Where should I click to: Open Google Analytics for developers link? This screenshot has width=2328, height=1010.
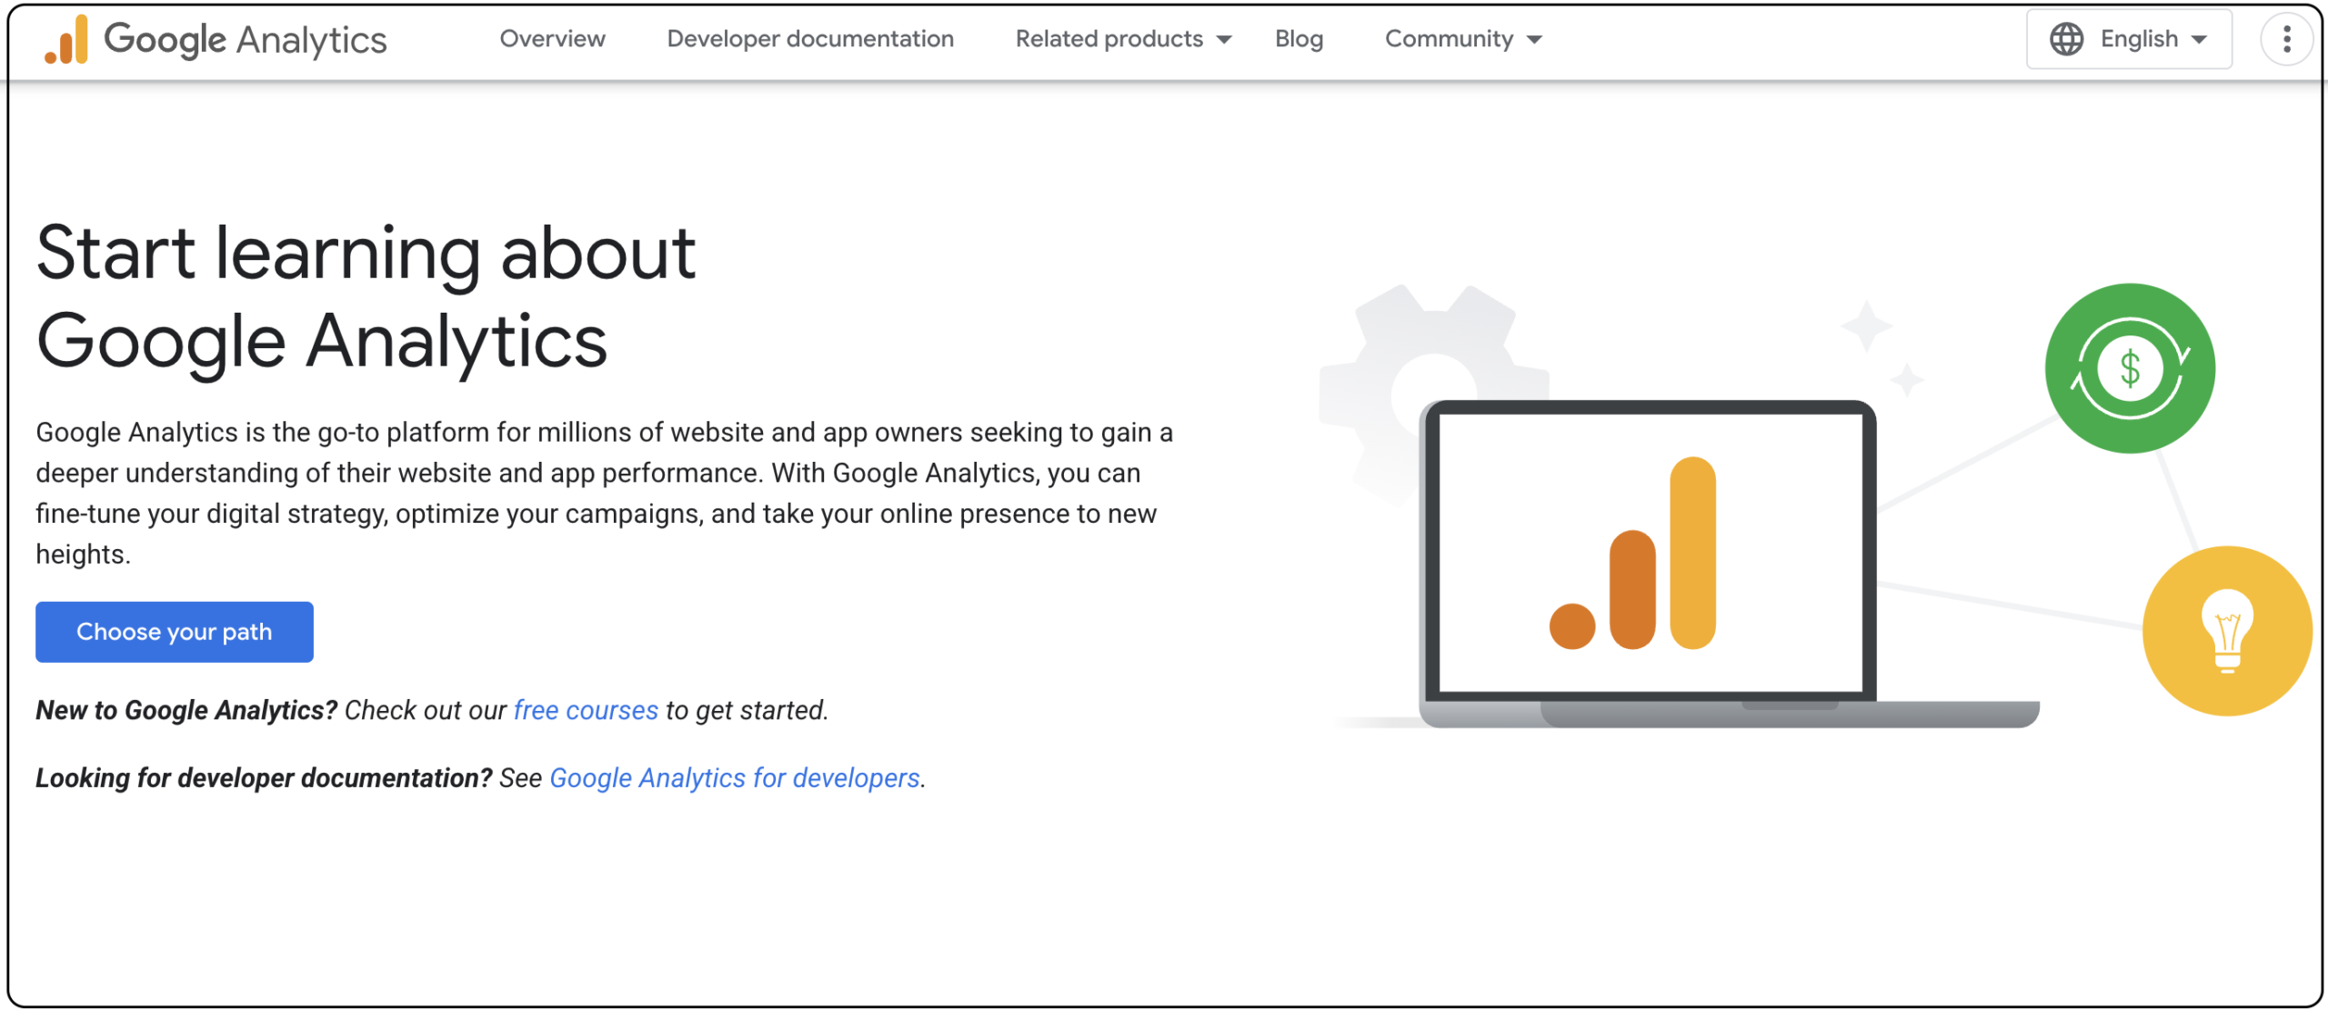[x=735, y=778]
